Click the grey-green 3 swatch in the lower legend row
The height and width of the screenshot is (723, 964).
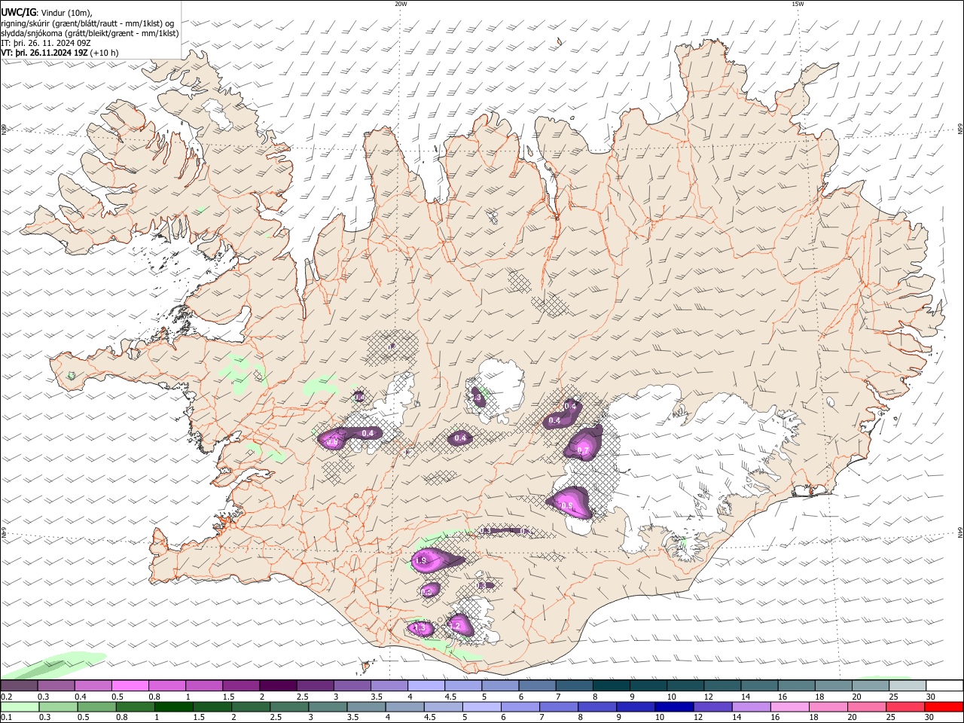pyautogui.click(x=327, y=707)
